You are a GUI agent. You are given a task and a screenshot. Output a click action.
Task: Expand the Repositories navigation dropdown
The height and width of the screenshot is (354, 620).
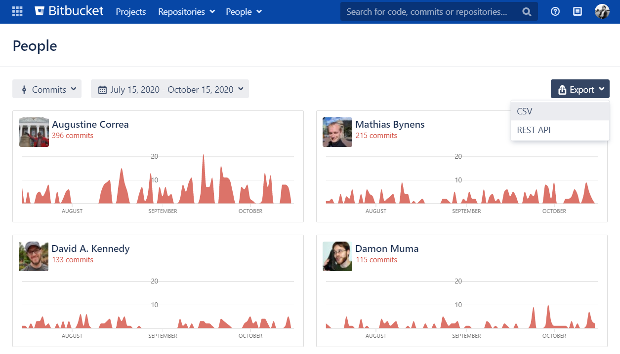(x=186, y=11)
